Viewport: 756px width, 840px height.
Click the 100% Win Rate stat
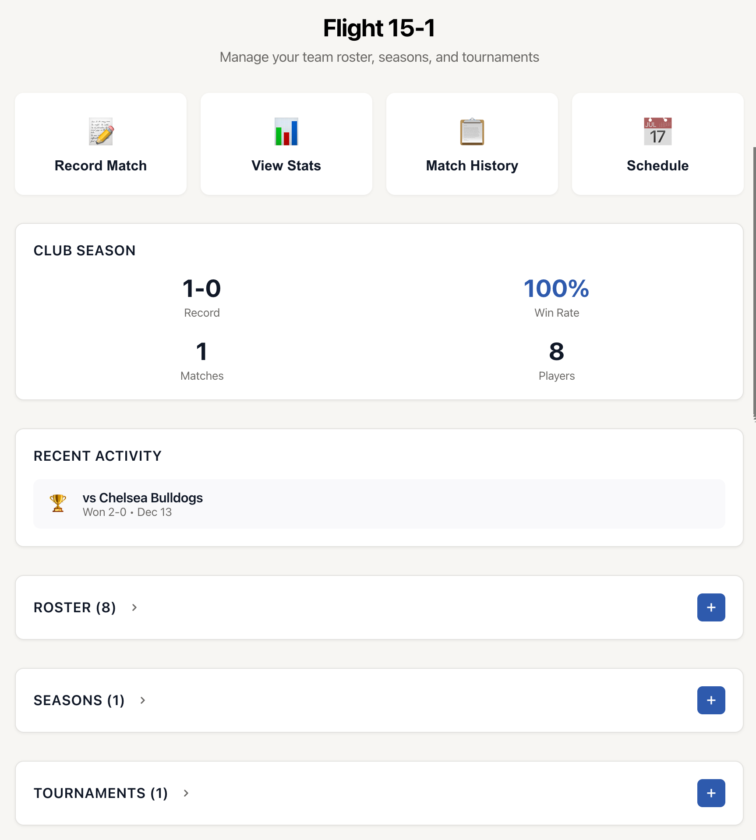click(x=556, y=289)
